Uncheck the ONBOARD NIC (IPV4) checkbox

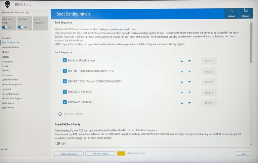pyautogui.click(x=65, y=92)
